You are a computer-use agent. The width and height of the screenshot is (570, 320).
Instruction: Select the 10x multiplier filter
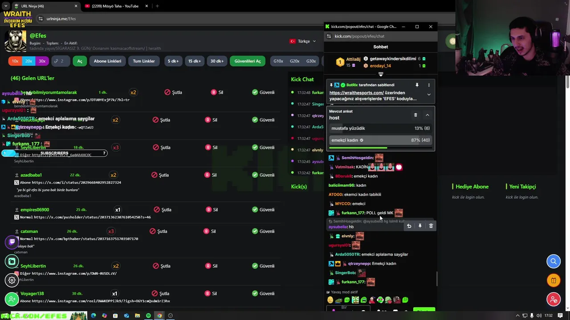pos(15,61)
